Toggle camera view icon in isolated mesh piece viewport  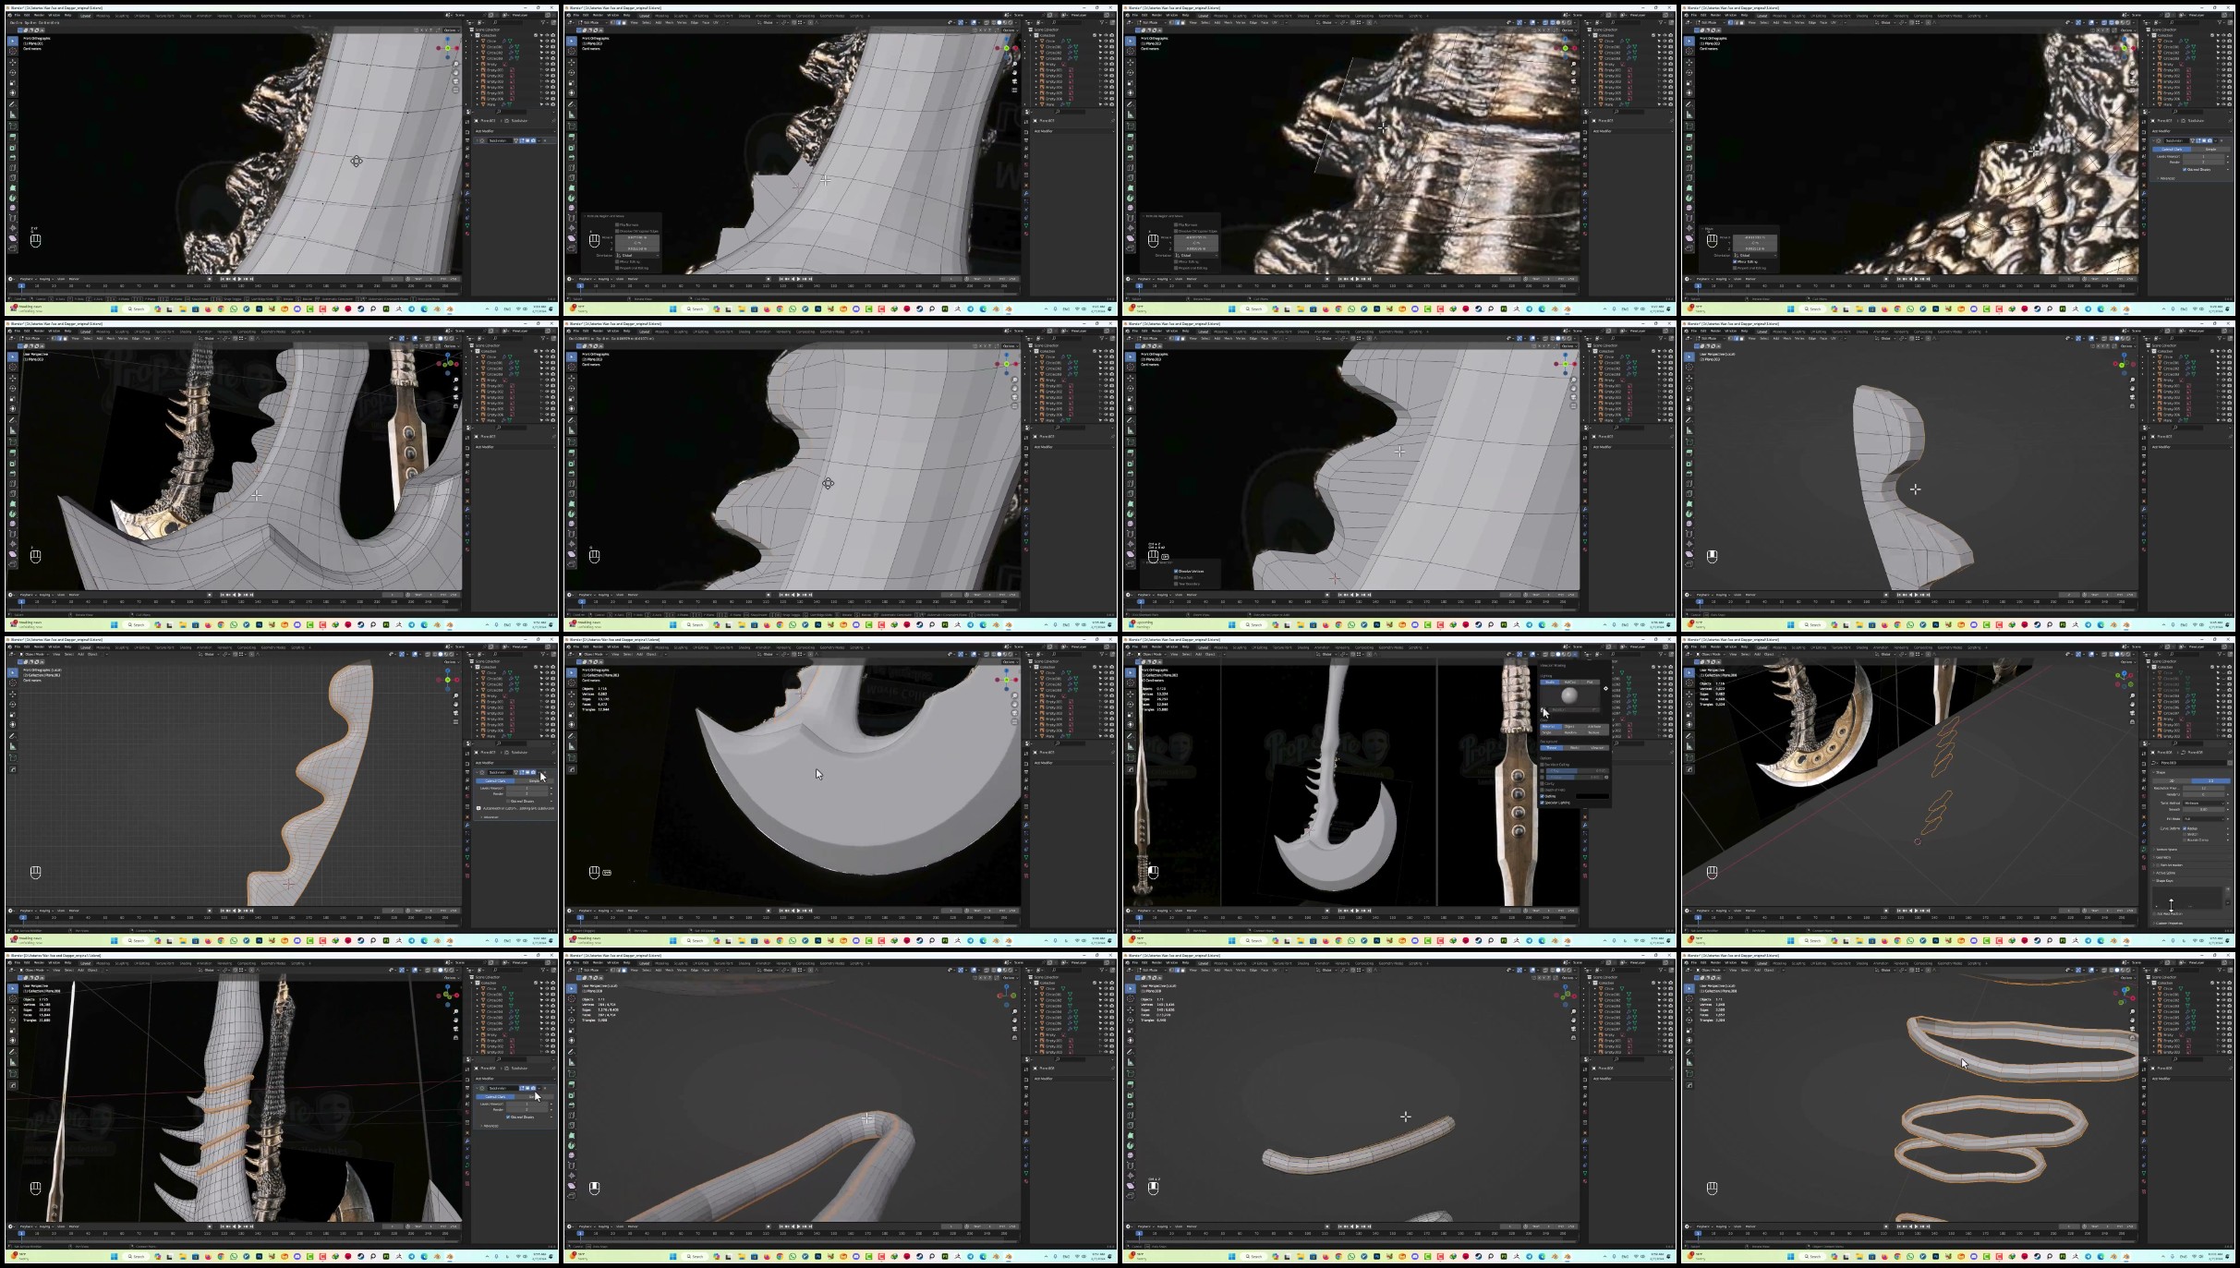coord(2133,397)
